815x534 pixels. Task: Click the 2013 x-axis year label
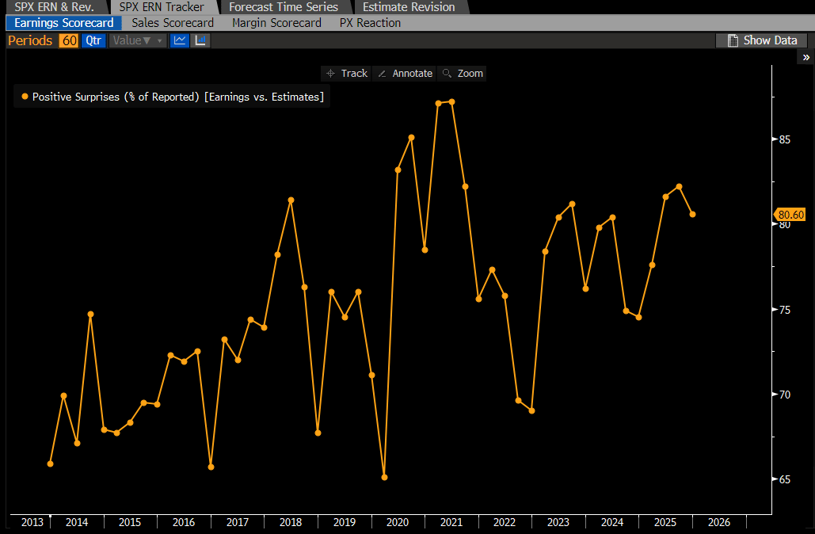point(32,522)
